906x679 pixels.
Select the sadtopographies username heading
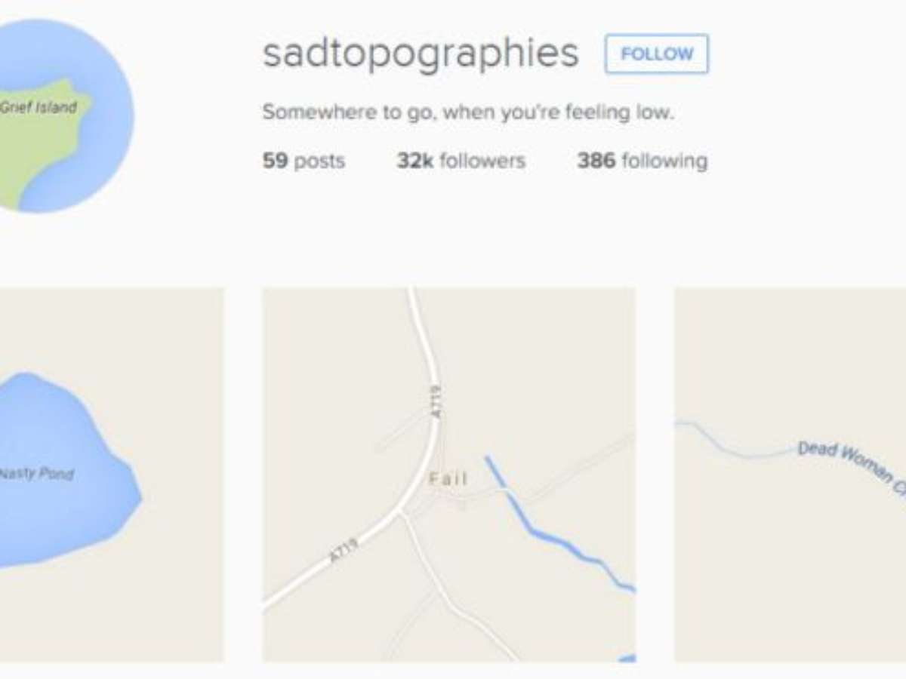click(421, 54)
